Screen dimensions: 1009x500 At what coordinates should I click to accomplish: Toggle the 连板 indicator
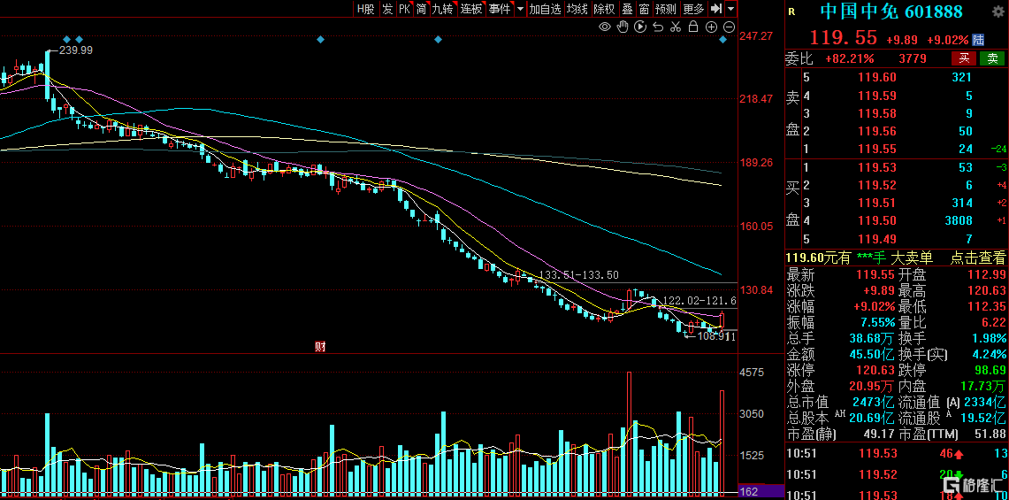pyautogui.click(x=471, y=9)
